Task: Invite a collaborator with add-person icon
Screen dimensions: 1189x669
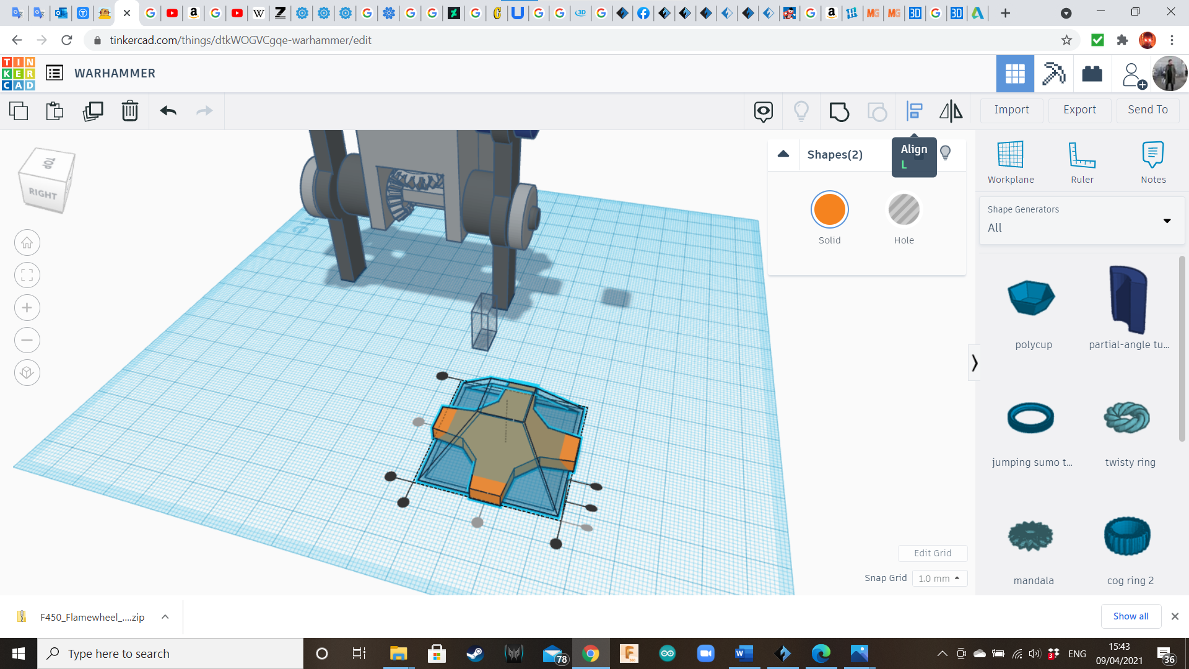Action: coord(1133,75)
